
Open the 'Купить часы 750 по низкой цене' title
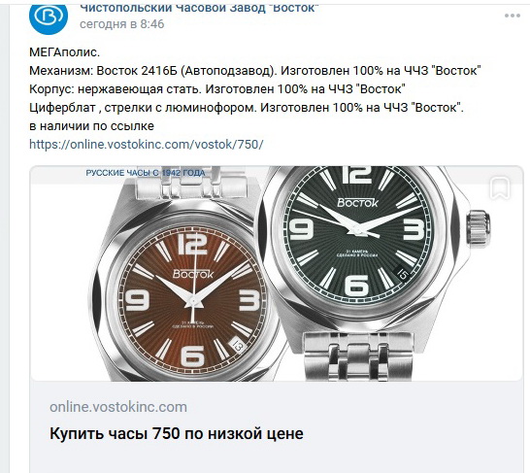click(177, 433)
